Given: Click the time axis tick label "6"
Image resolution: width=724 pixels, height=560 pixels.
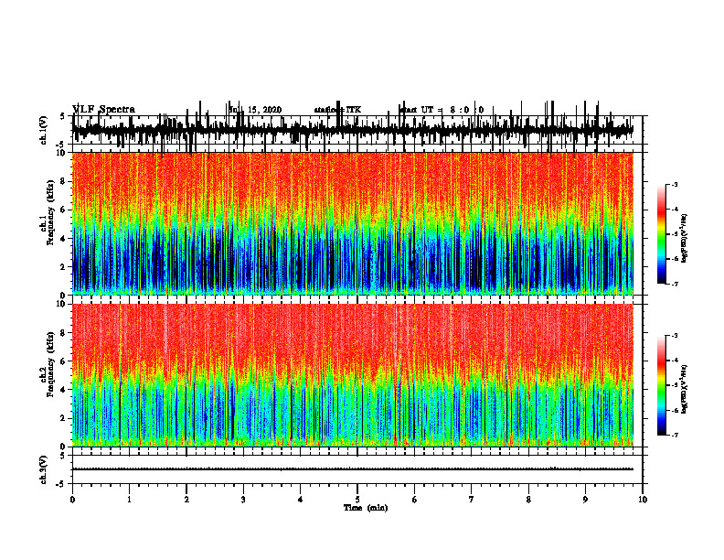Looking at the screenshot, I should pos(415,500).
